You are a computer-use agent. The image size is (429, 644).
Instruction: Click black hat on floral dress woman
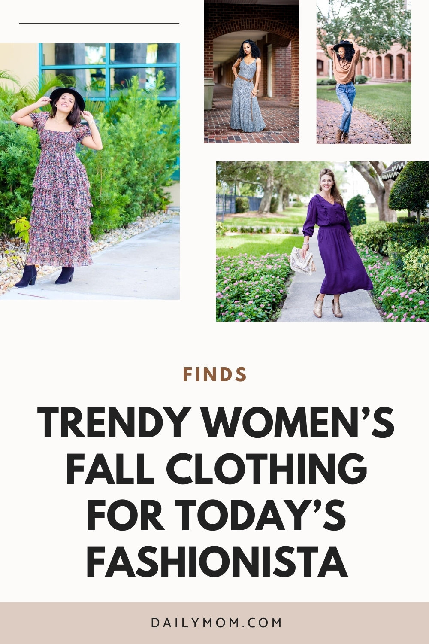tap(67, 97)
